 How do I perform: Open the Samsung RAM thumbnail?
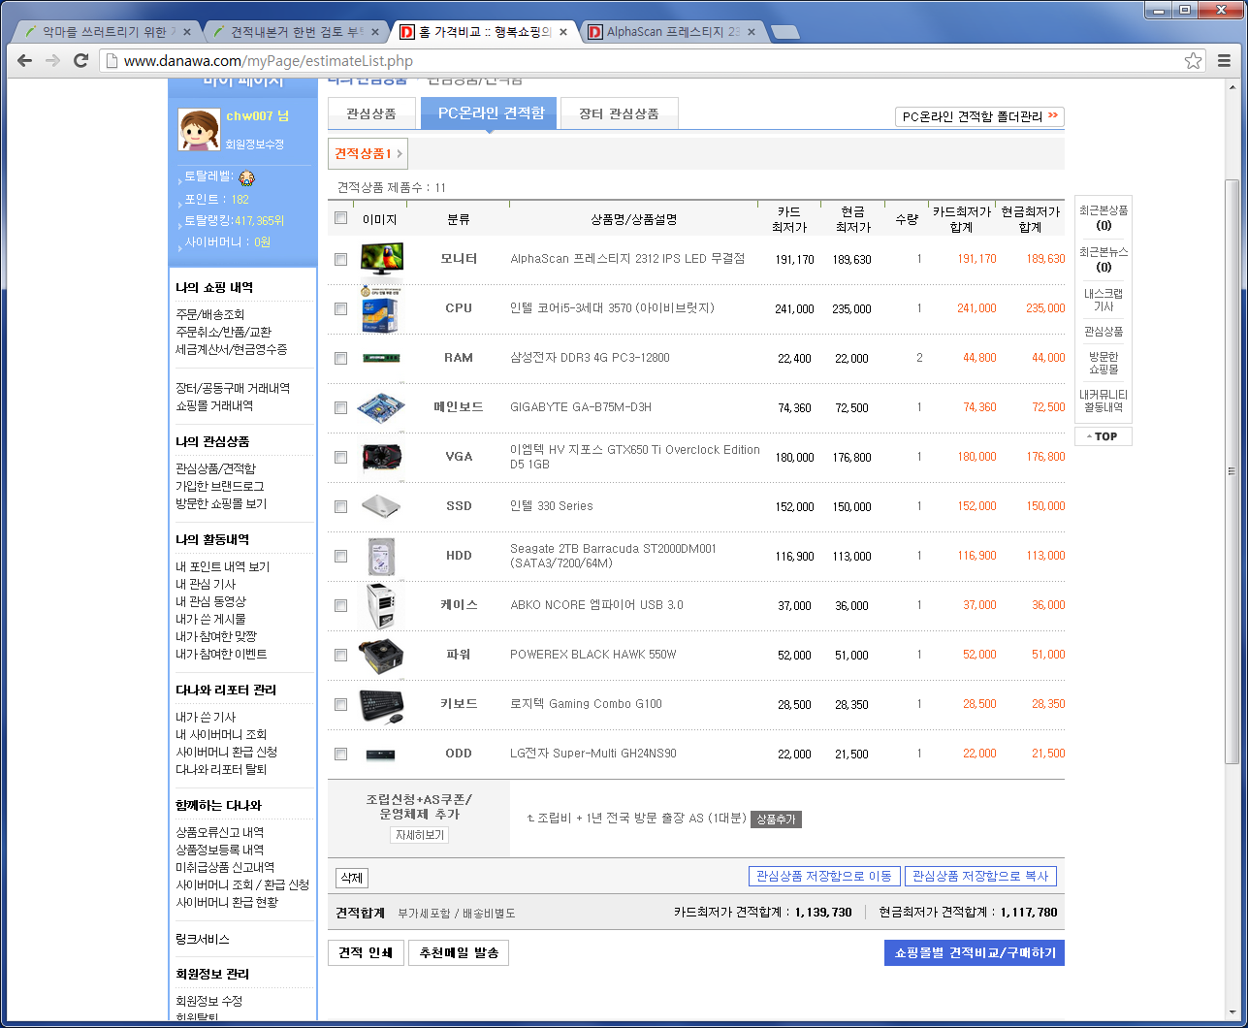[x=381, y=358]
